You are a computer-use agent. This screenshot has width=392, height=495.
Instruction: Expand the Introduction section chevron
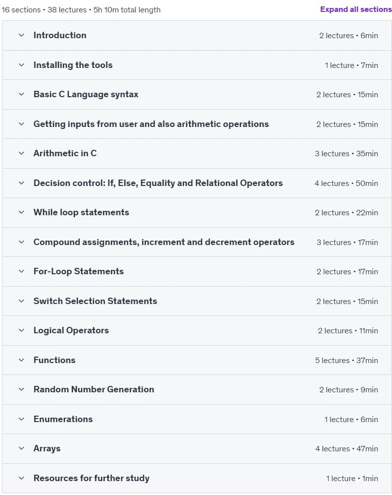point(21,35)
